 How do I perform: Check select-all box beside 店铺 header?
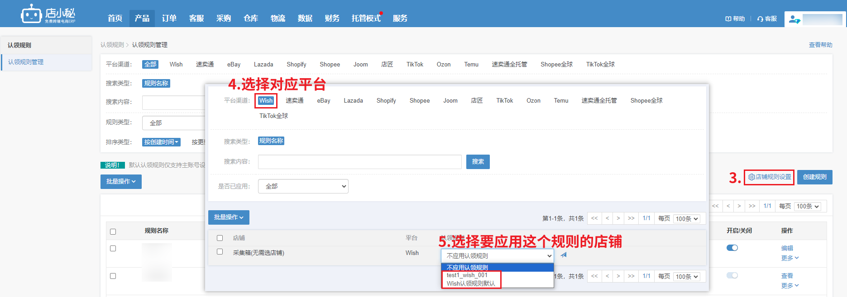pyautogui.click(x=220, y=238)
